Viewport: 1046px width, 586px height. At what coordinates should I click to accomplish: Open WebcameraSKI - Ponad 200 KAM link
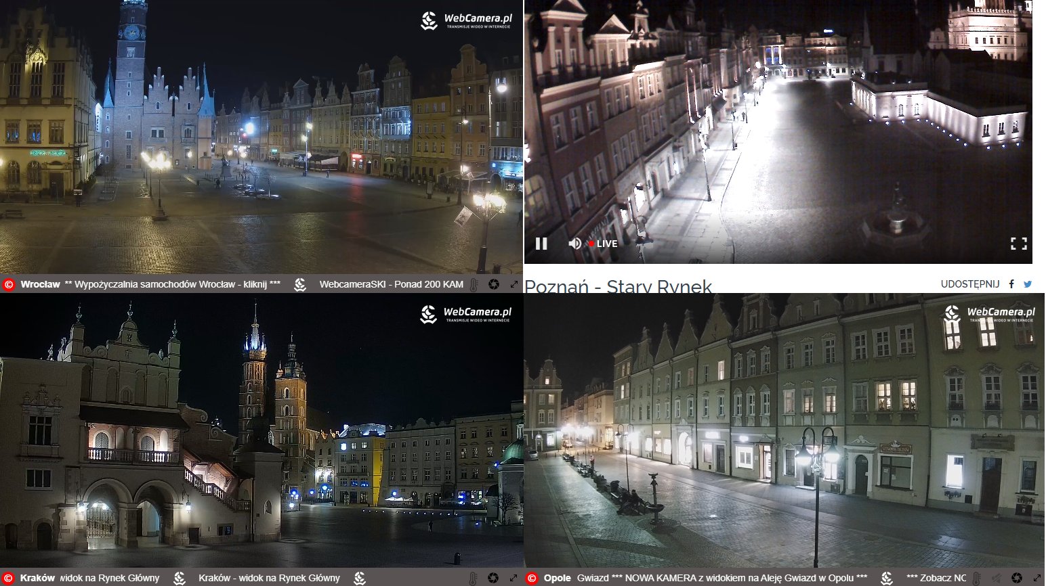(391, 285)
